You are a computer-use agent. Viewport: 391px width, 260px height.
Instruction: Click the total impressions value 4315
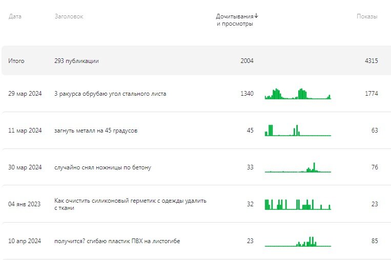click(x=372, y=61)
